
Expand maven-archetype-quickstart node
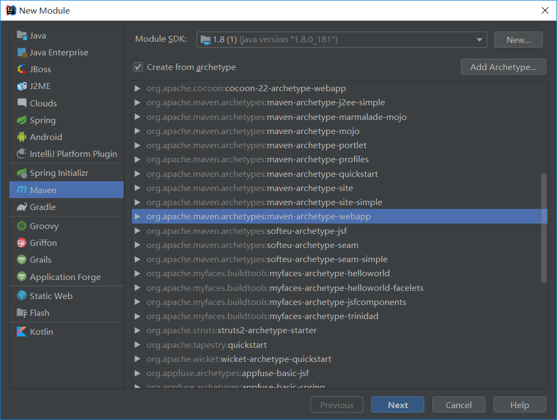click(137, 174)
